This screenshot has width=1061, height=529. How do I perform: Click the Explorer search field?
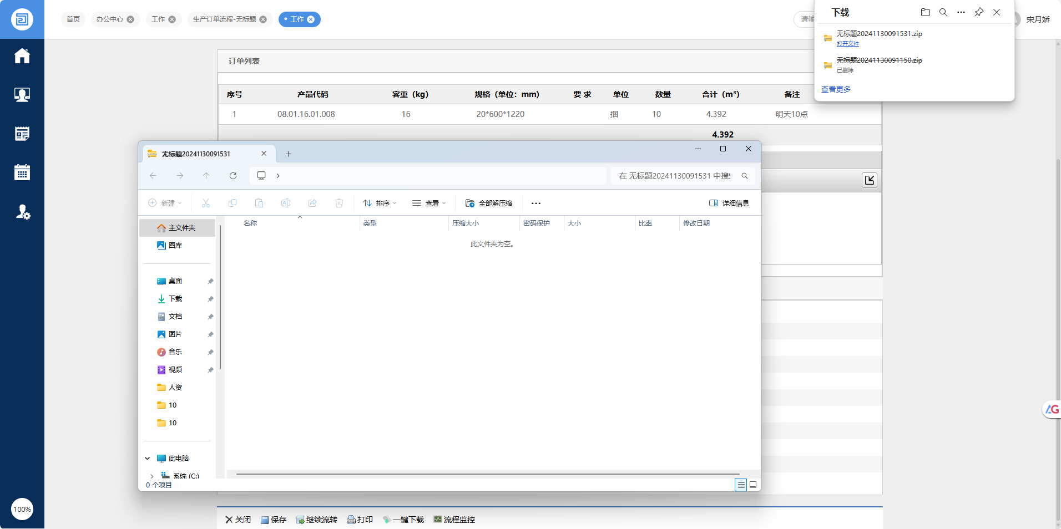pos(683,176)
